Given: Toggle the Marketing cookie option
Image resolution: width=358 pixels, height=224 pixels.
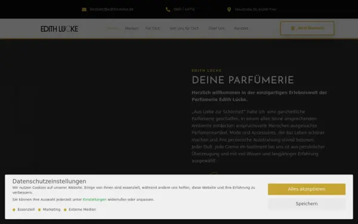Looking at the screenshot, I should pyautogui.click(x=49, y=210).
